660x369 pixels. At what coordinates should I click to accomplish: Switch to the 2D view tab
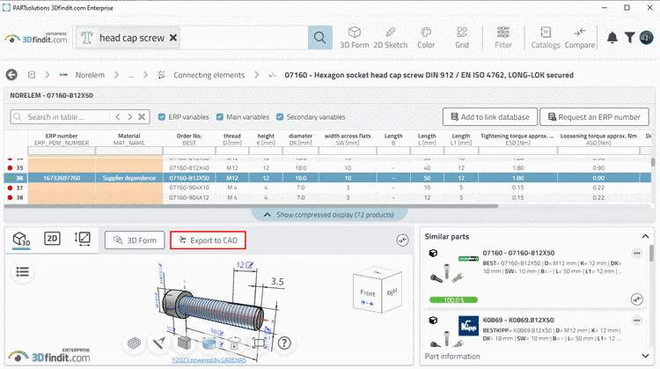pyautogui.click(x=52, y=239)
